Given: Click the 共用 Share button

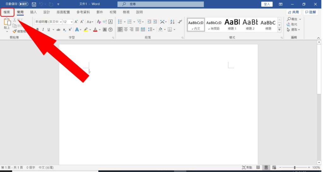Looking at the screenshot, I should (294, 12).
